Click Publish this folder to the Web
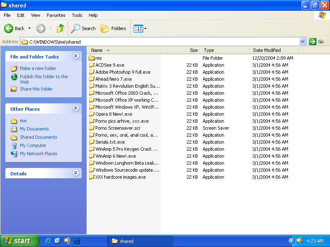This screenshot has height=247, width=330. click(x=44, y=79)
